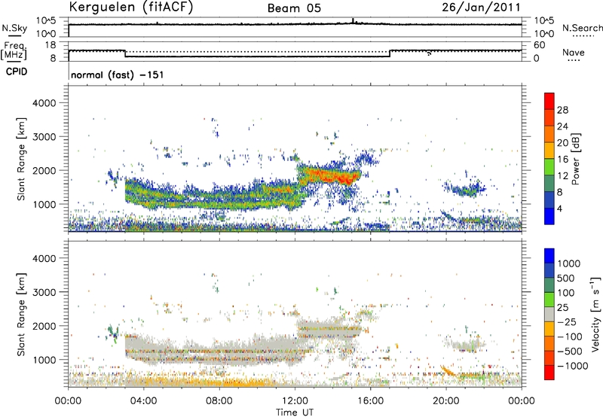Click "Slant Range [km]" label of power panel
603x417 pixels.
[21, 159]
